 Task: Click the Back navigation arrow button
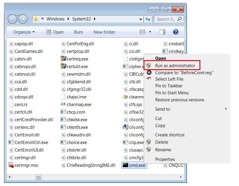coord(12,19)
